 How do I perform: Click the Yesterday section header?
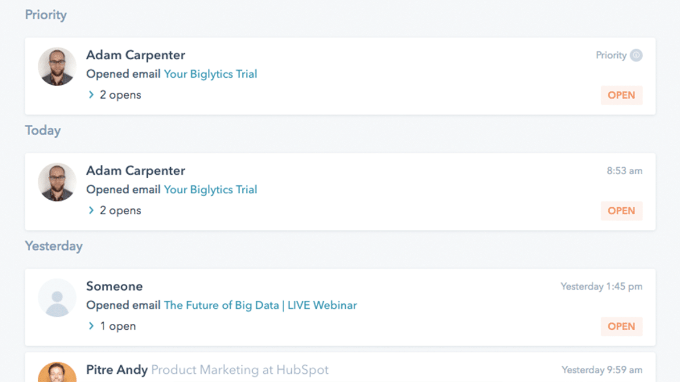53,246
